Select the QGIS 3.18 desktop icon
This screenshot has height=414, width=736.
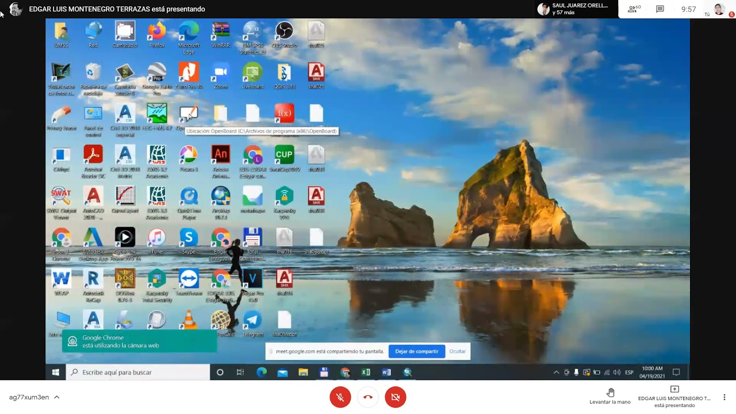(x=284, y=76)
